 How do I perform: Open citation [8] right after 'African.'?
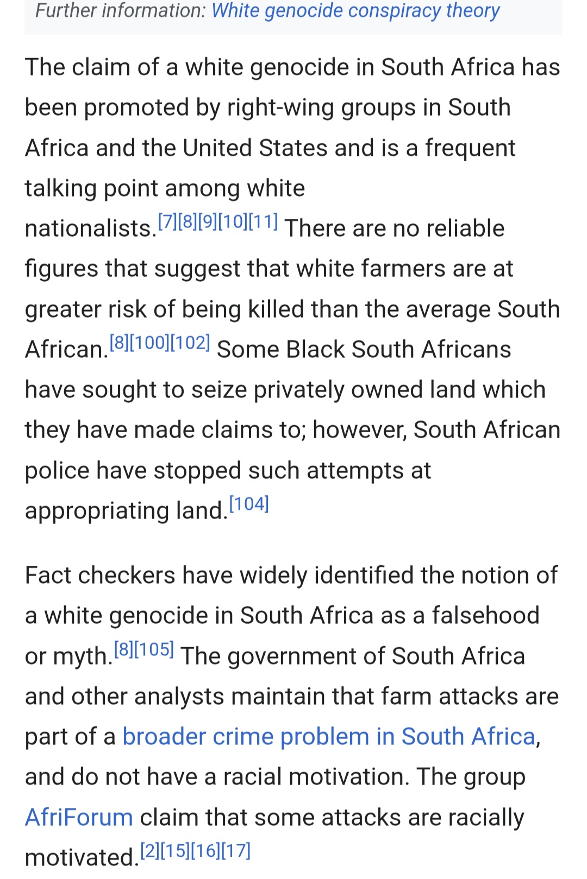[x=120, y=343]
